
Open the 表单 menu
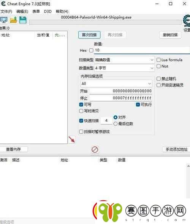click(36, 11)
